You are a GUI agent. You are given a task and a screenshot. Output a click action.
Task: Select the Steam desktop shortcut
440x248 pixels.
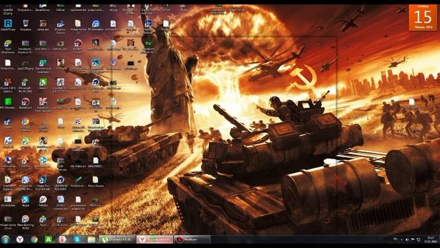(8, 123)
